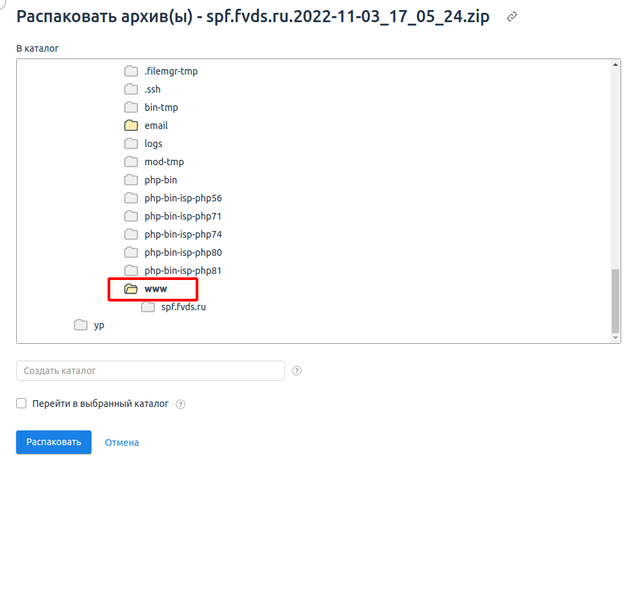Select the logs directory name

[x=153, y=144]
